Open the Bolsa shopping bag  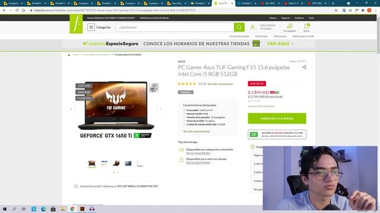pyautogui.click(x=306, y=28)
